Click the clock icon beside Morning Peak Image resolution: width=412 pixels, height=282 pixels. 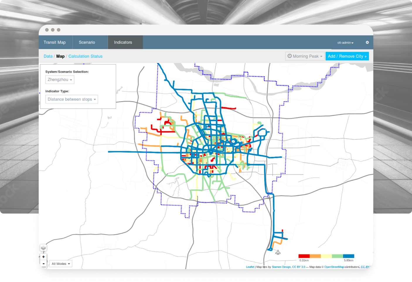pos(290,56)
